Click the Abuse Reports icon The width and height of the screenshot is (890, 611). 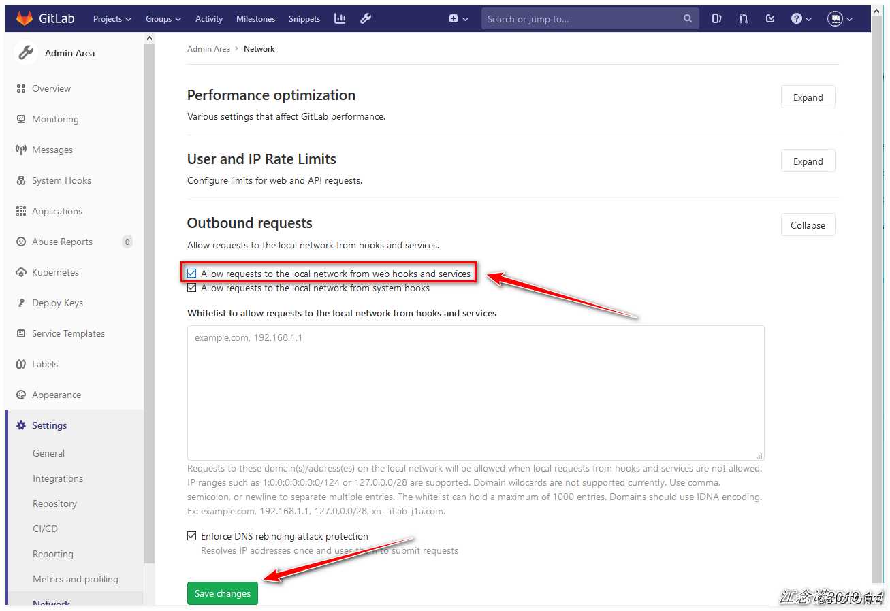[x=20, y=242]
